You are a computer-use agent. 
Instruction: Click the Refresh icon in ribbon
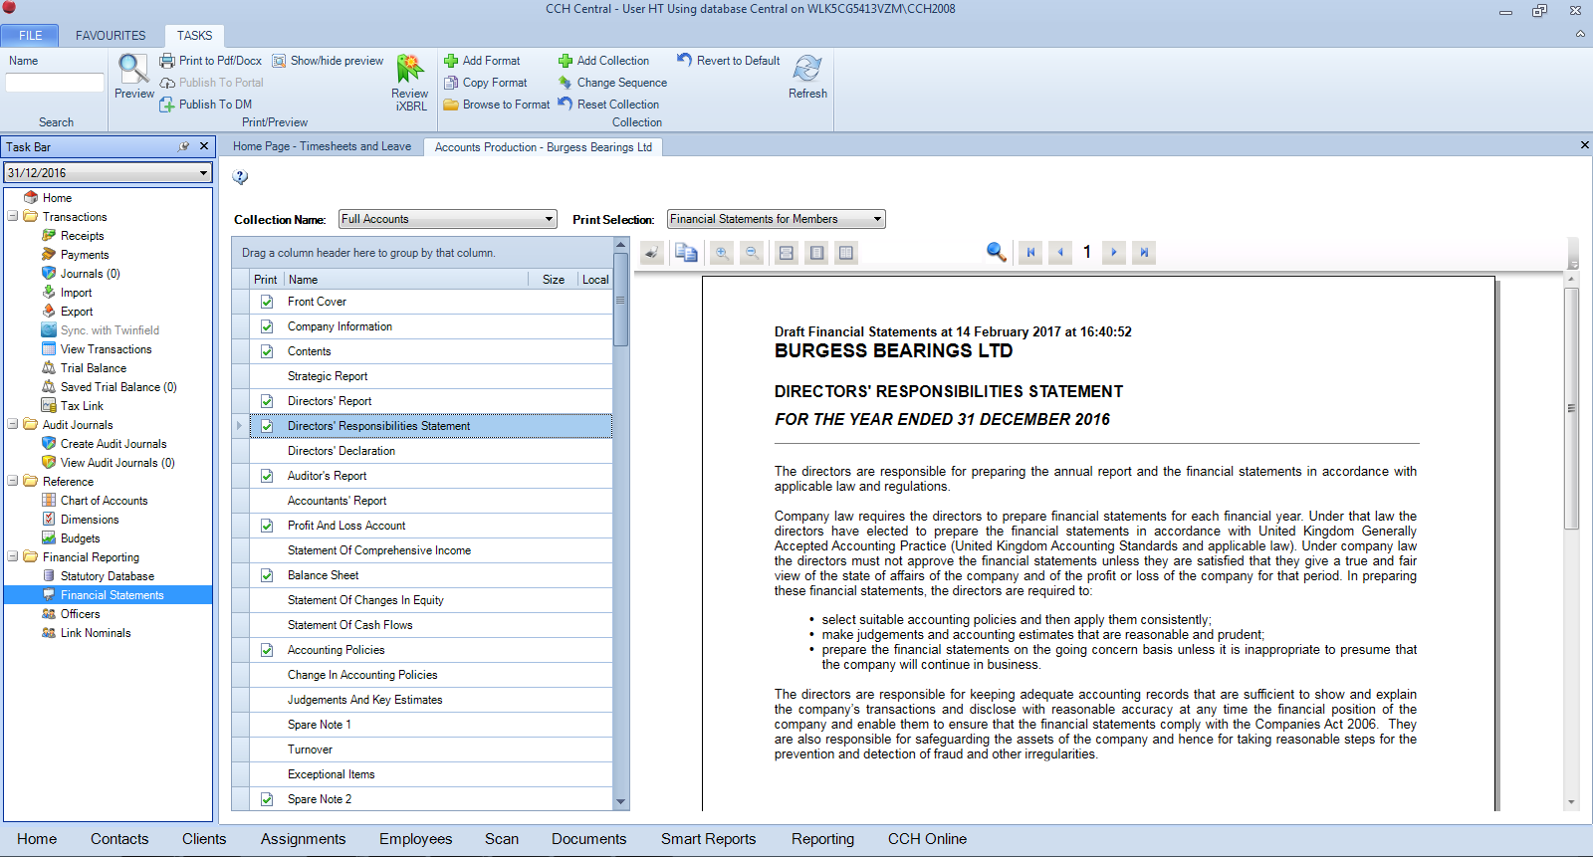807,70
